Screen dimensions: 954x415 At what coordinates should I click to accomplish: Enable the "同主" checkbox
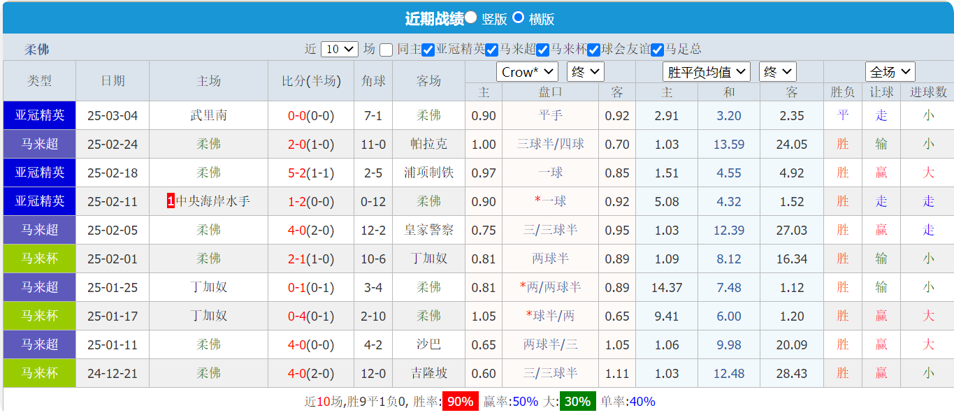point(385,48)
